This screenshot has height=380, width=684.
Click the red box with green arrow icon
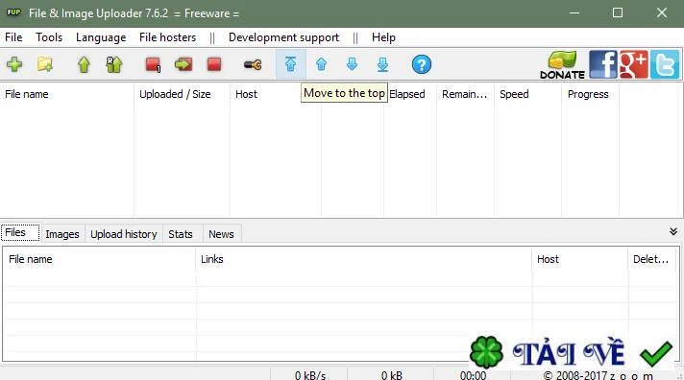tap(183, 64)
